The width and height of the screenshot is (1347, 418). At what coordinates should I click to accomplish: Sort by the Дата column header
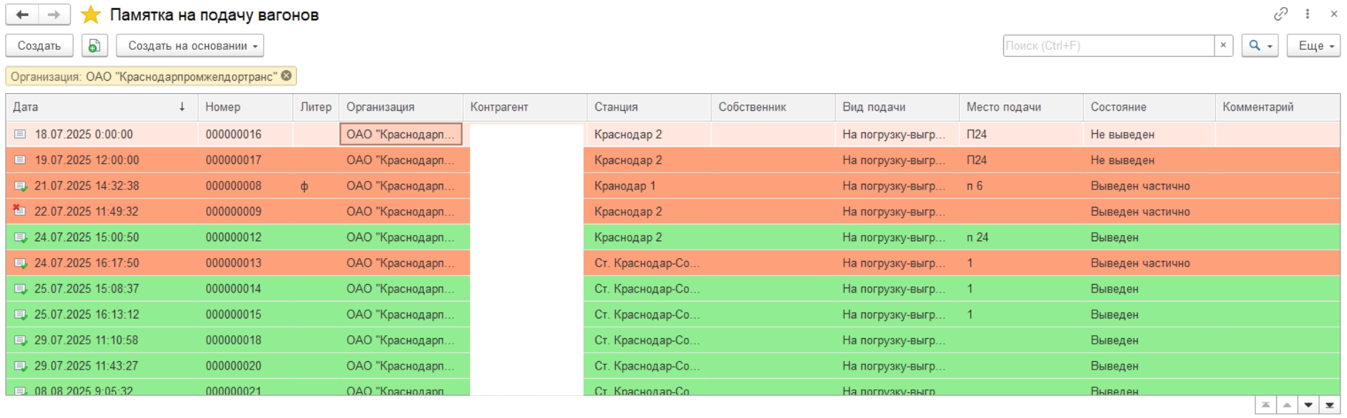pyautogui.click(x=102, y=107)
